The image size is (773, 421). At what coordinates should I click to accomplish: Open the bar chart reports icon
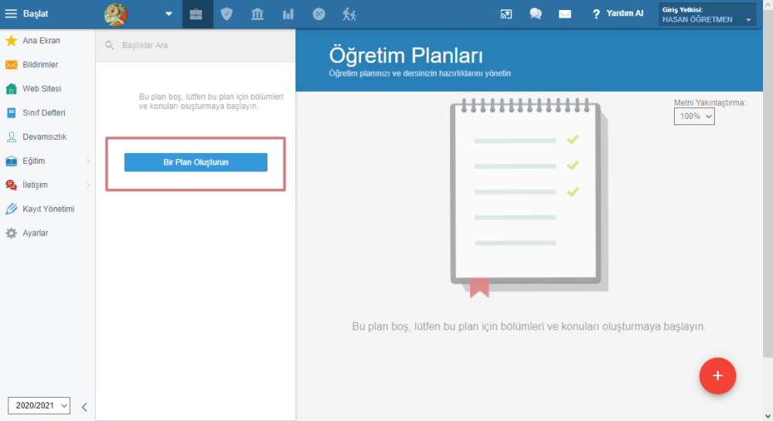288,14
